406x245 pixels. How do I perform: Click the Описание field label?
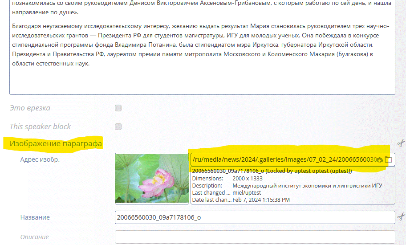tap(34, 237)
